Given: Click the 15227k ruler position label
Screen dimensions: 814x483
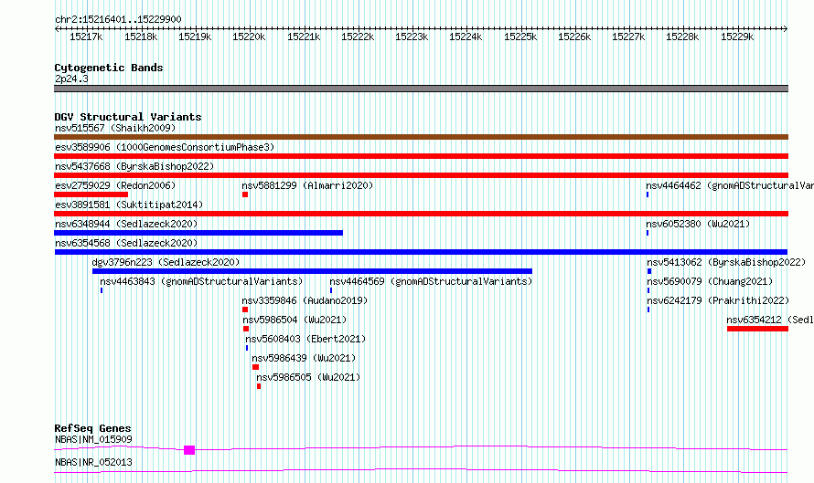Looking at the screenshot, I should (628, 37).
